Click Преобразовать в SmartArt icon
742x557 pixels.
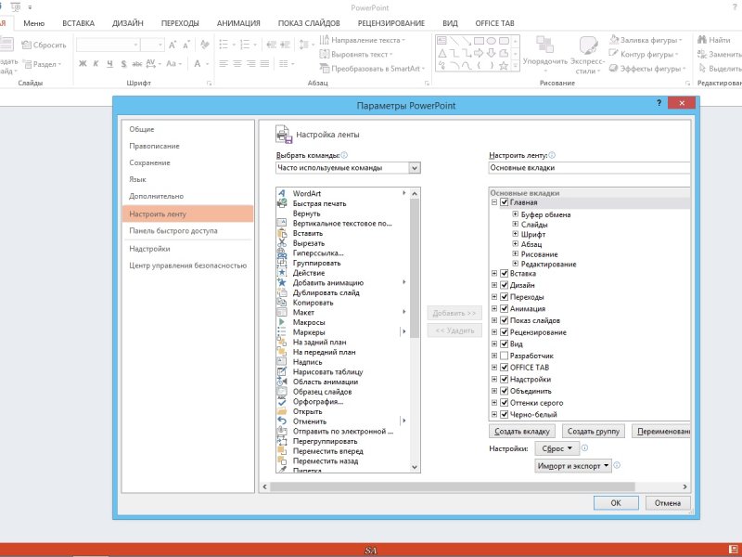324,68
